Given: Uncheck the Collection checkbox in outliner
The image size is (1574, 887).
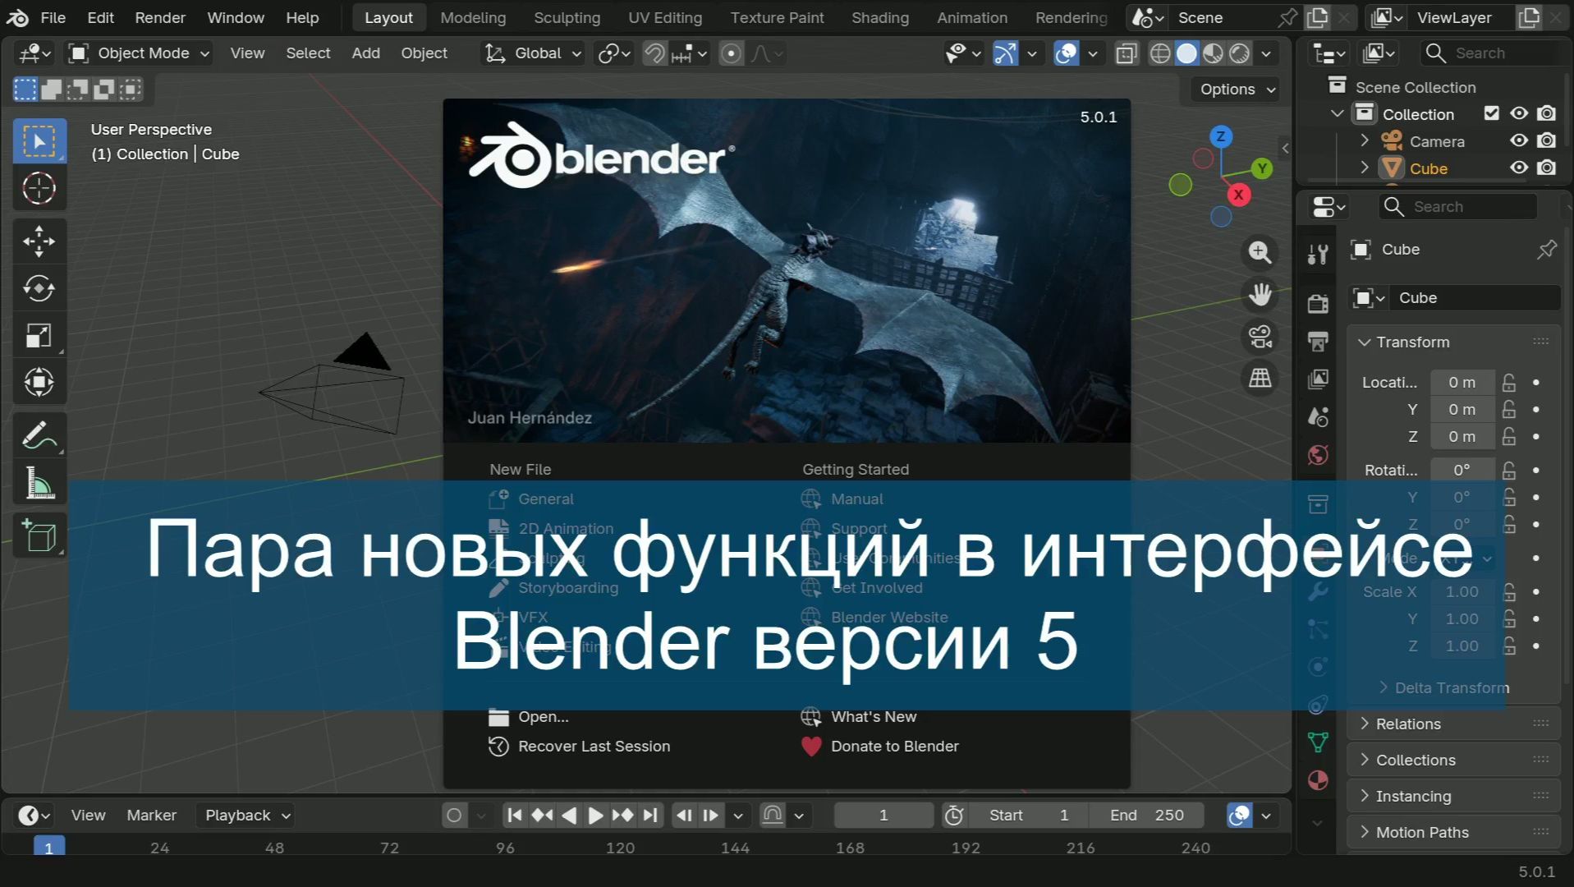Looking at the screenshot, I should 1492,113.
